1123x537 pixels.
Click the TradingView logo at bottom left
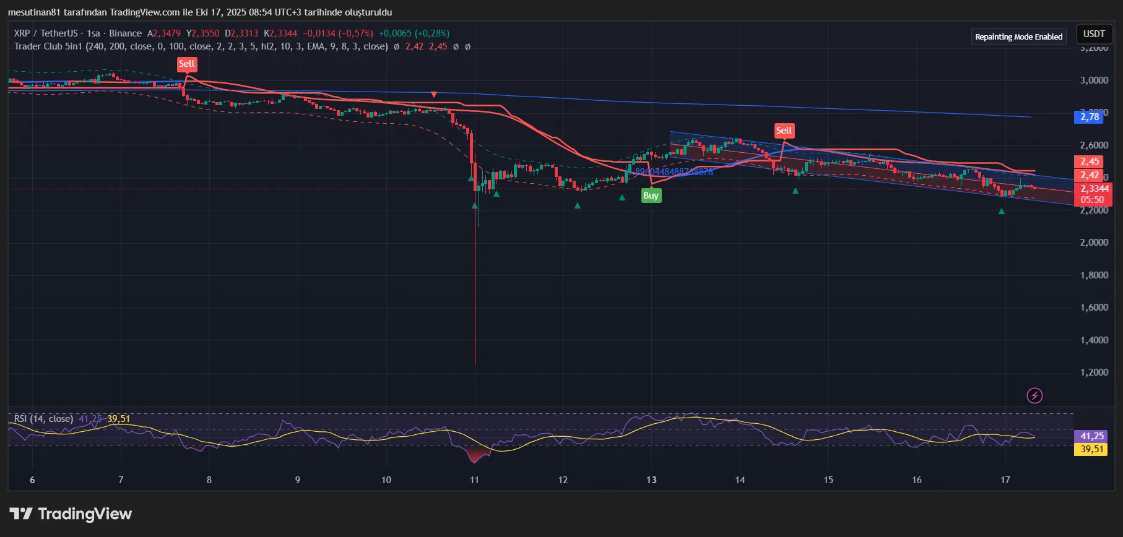[x=71, y=514]
